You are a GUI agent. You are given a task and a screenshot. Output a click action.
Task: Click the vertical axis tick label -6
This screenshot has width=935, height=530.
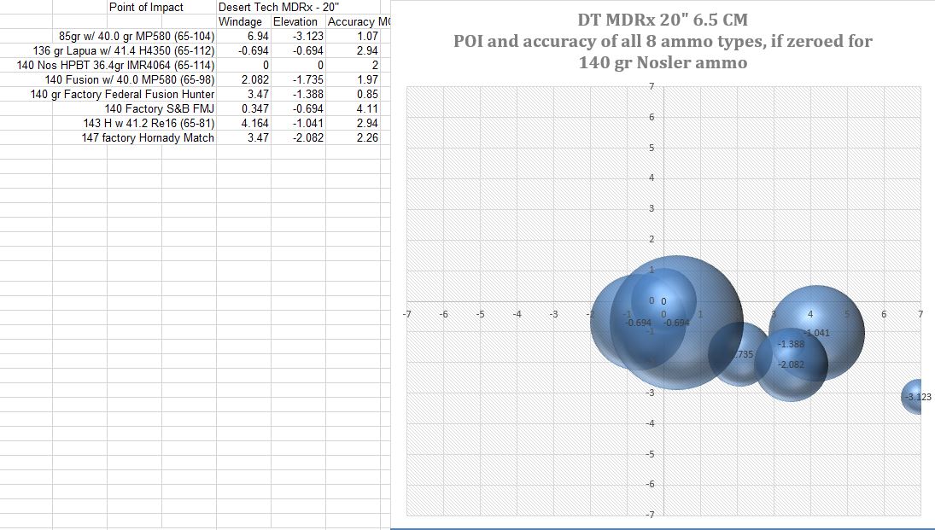[649, 484]
